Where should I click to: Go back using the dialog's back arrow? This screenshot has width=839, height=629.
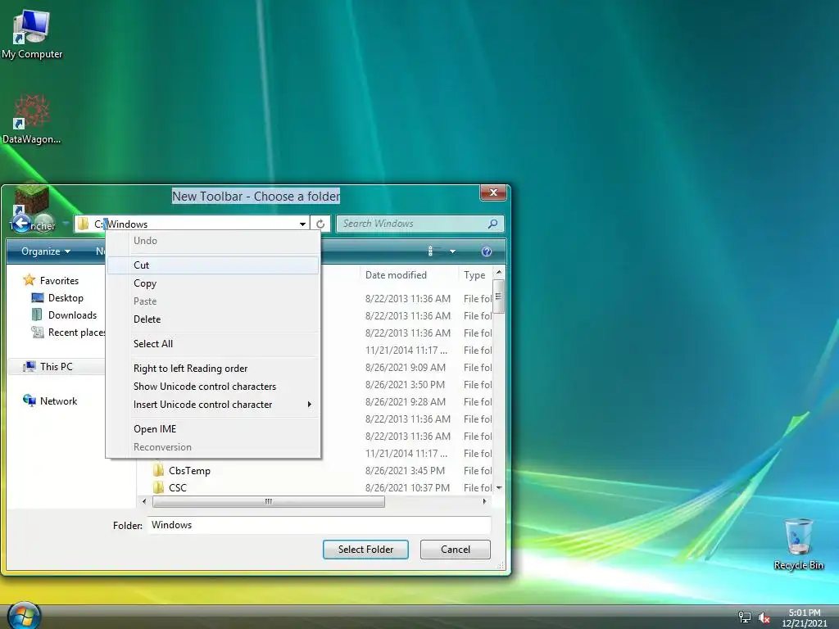(x=21, y=223)
